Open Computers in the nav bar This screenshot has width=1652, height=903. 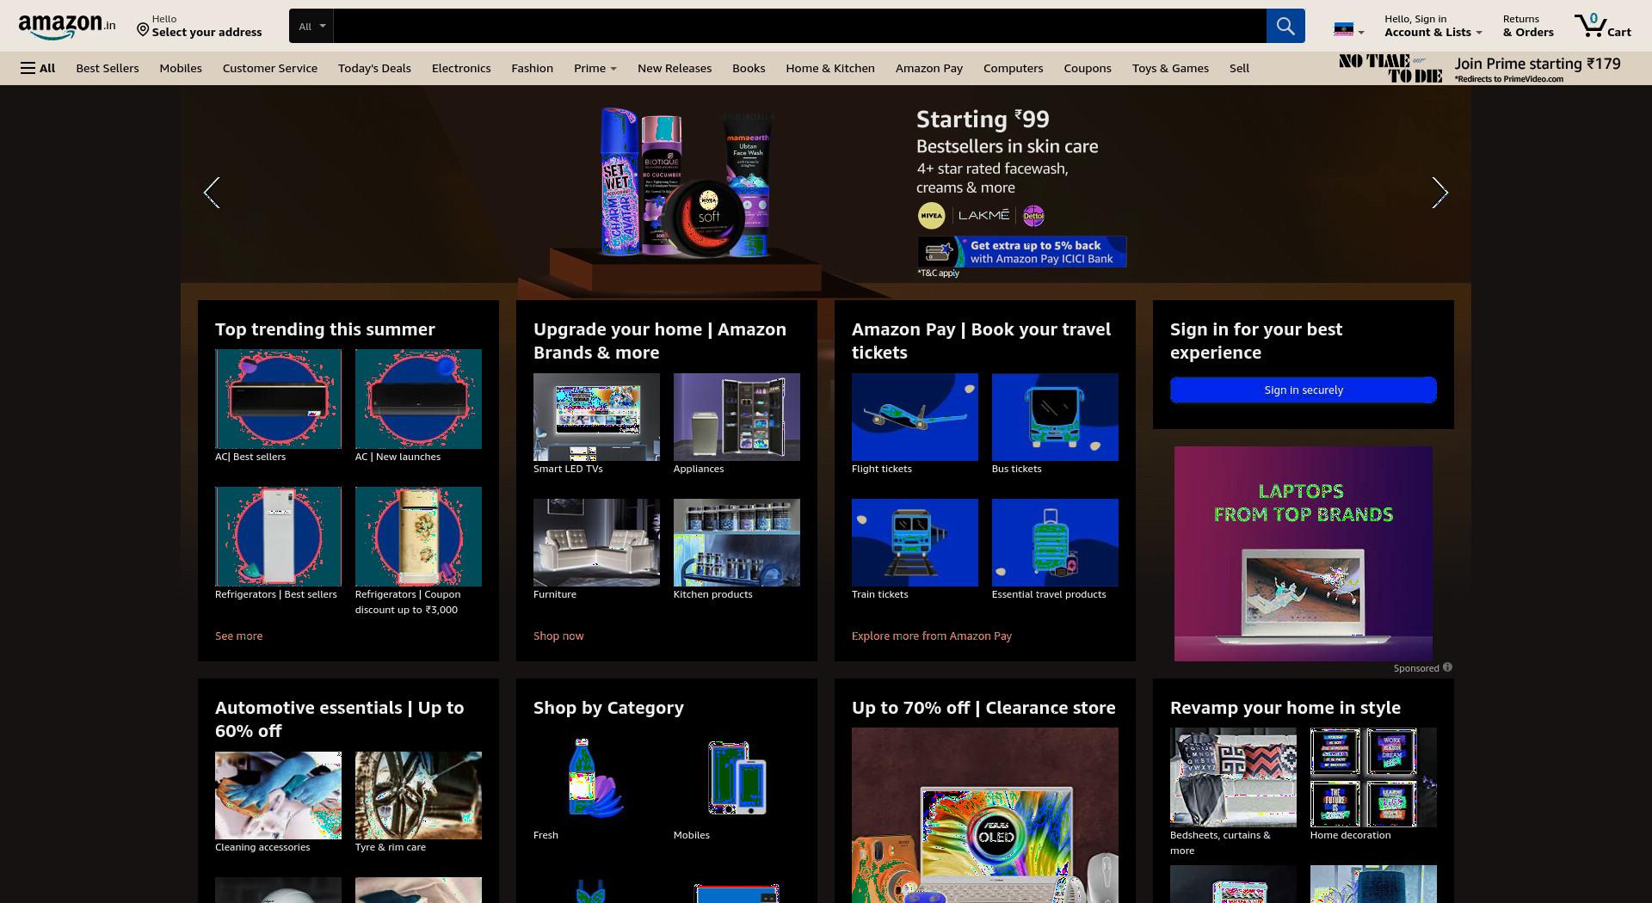pos(1013,68)
